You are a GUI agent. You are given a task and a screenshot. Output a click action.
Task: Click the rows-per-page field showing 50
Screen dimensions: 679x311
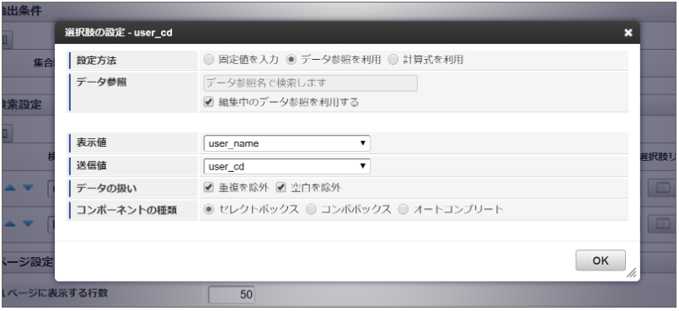231,294
